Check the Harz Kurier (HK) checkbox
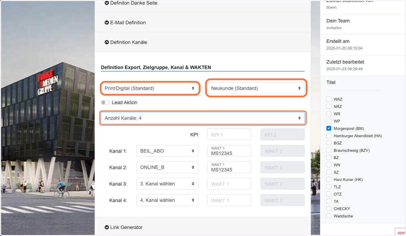 point(329,179)
